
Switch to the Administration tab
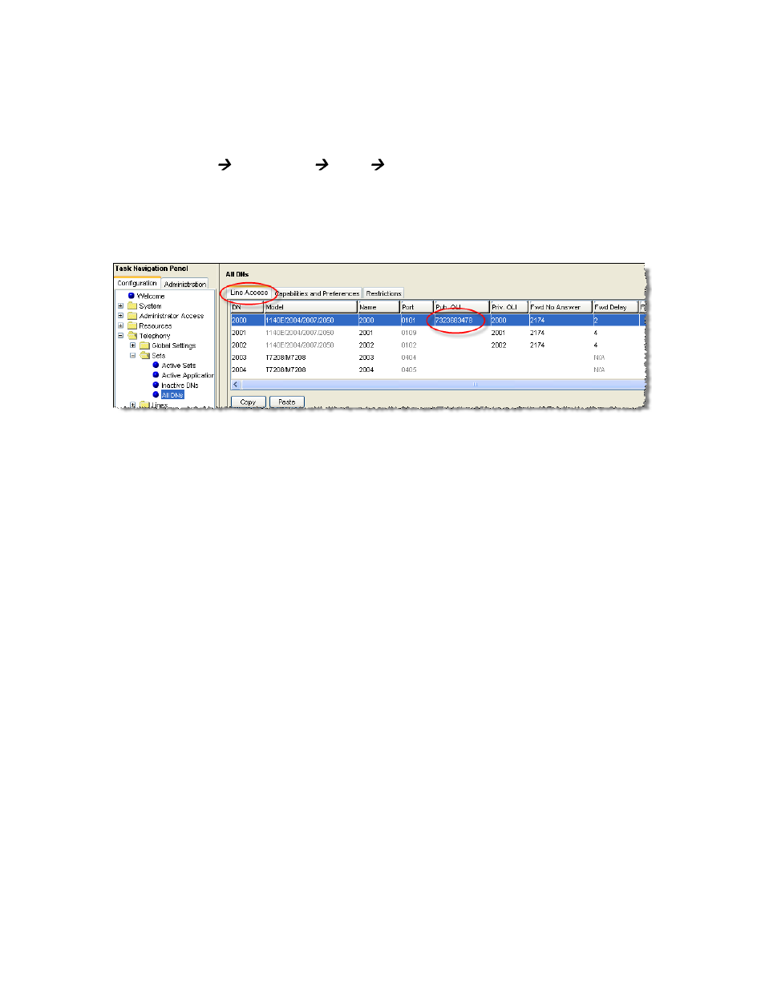click(x=185, y=284)
